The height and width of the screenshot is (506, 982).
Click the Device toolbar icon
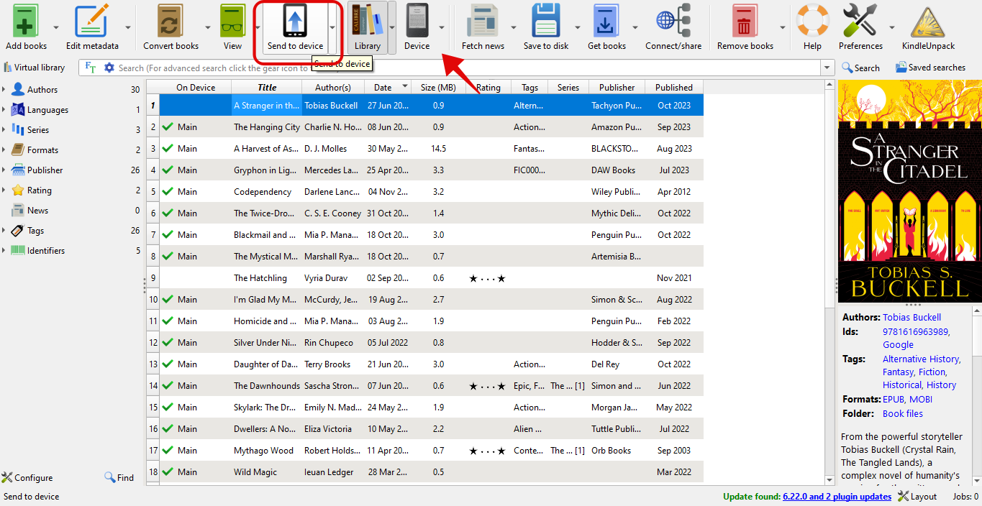[417, 20]
